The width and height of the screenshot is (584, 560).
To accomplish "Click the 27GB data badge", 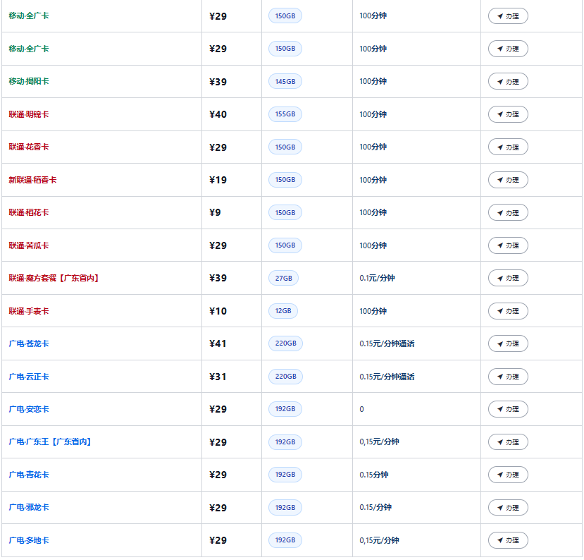I will point(283,278).
